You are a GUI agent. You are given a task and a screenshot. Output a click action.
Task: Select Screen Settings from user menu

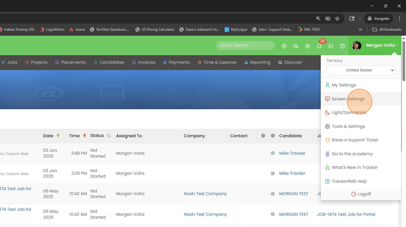pos(361,99)
